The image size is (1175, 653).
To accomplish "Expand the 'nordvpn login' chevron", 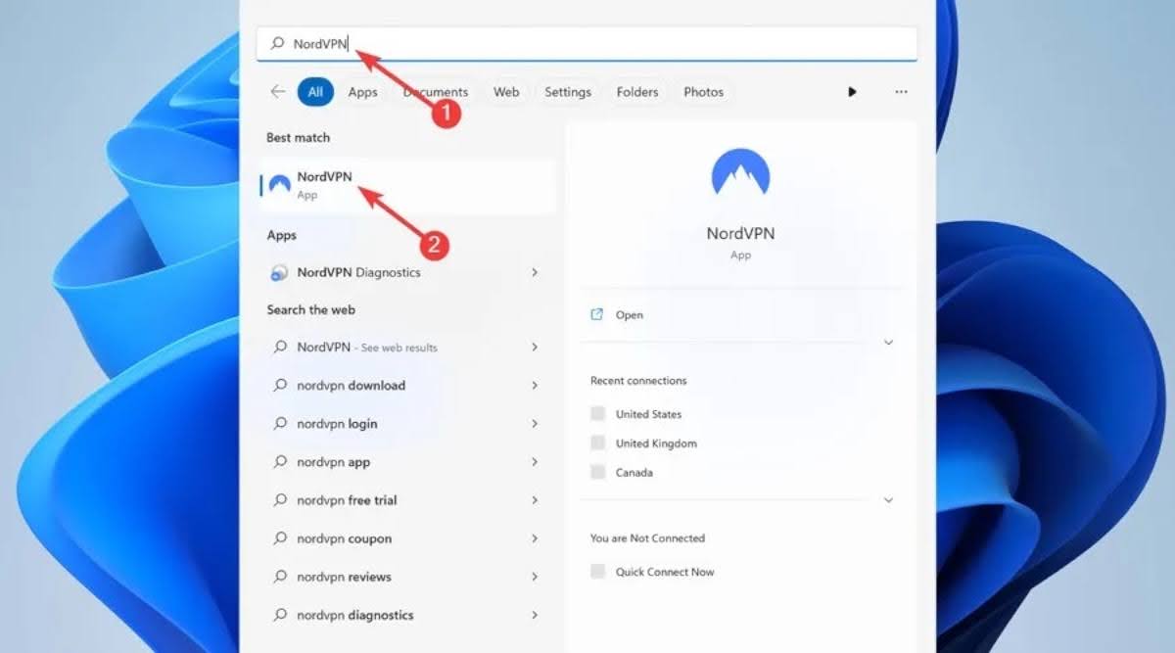I will pyautogui.click(x=535, y=424).
